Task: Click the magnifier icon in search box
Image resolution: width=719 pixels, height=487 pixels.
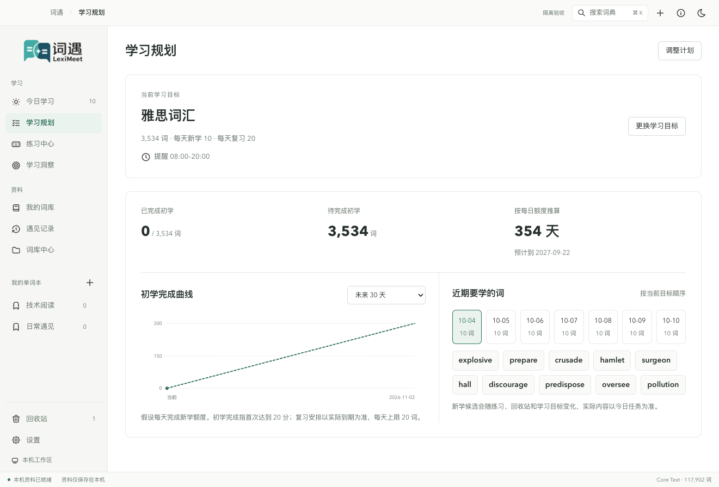Action: click(x=581, y=13)
